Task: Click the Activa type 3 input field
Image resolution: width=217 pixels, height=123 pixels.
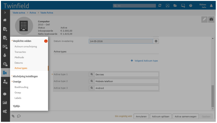Action: [x=127, y=88]
